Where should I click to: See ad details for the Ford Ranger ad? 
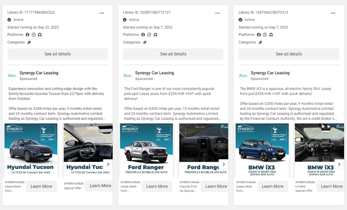coord(173,54)
